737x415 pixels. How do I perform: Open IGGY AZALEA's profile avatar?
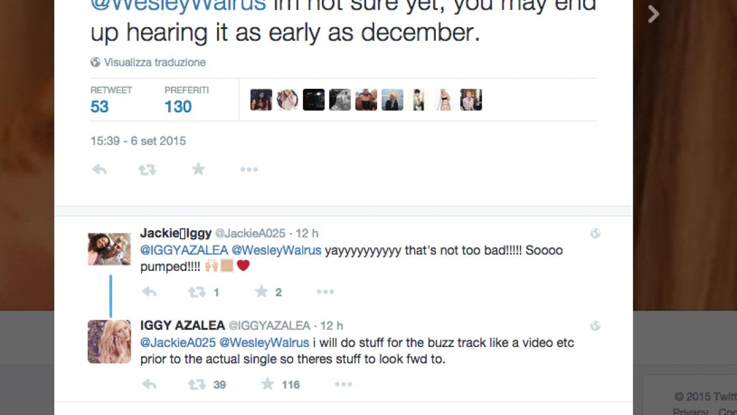click(x=109, y=341)
